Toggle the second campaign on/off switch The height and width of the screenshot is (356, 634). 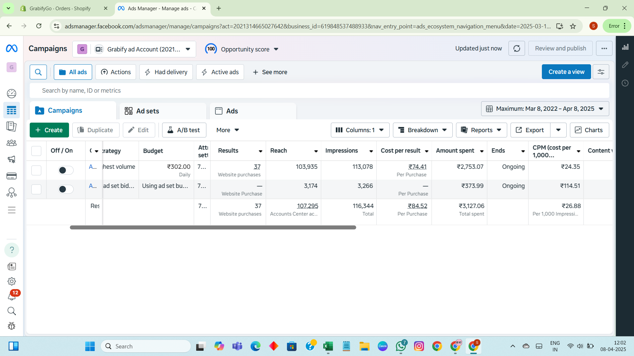pyautogui.click(x=66, y=189)
